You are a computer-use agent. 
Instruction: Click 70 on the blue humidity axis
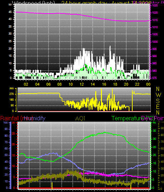click(6, 142)
